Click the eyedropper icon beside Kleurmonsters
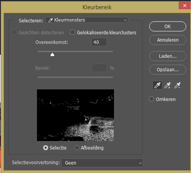The height and width of the screenshot is (173, 191). click(x=50, y=20)
